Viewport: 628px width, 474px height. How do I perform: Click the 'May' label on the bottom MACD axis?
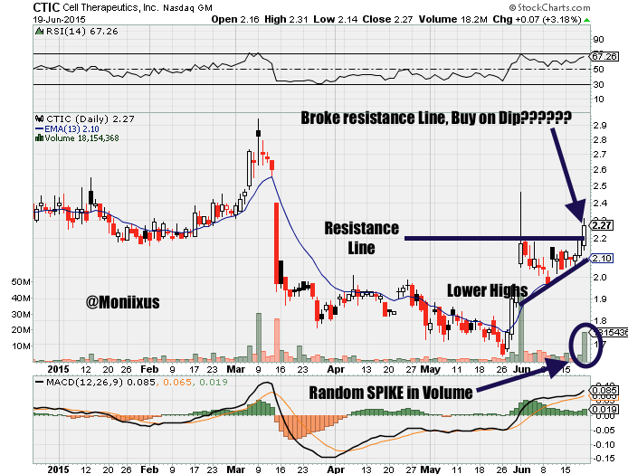[x=430, y=469]
